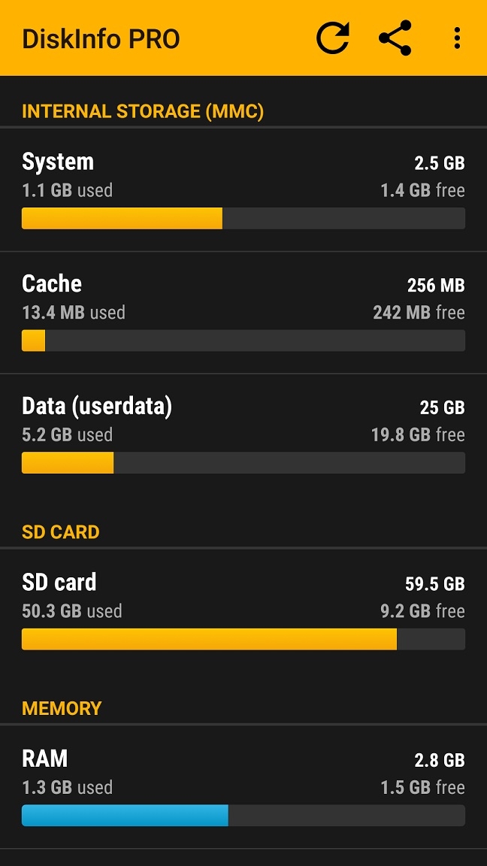Tap the Cache usage progress bar
This screenshot has height=866, width=487.
243,341
